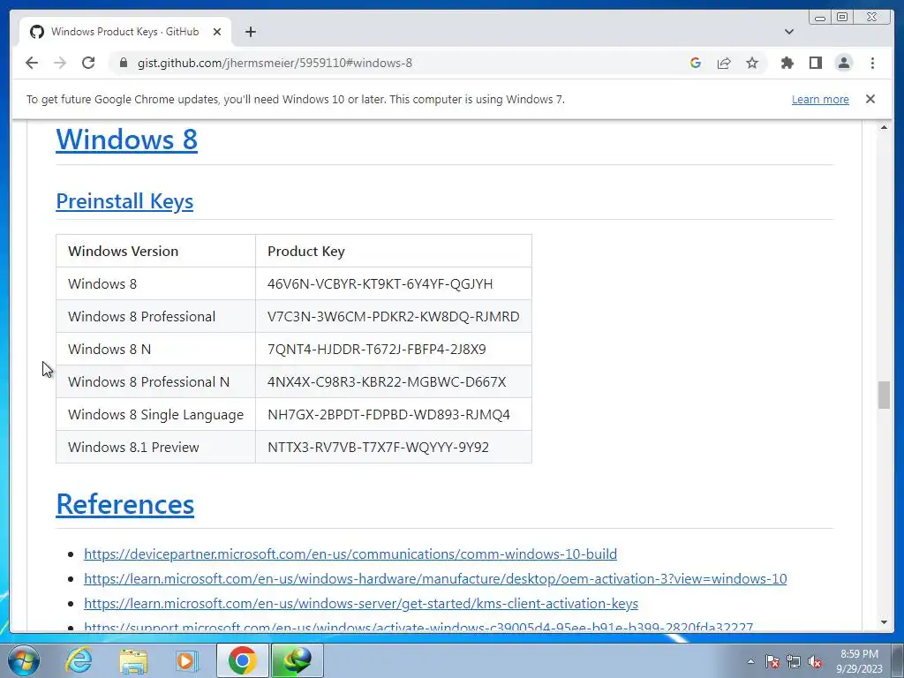The width and height of the screenshot is (904, 678).
Task: Share this page via the share icon
Action: 724,63
